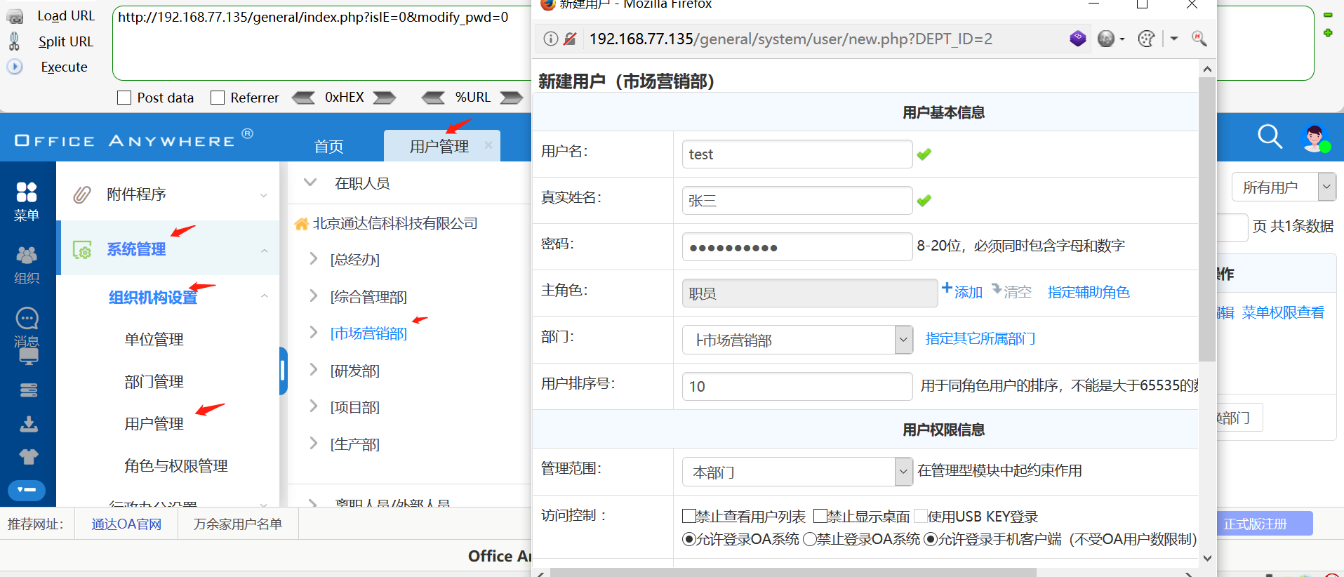
Task: Click the download tray icon in sidebar
Action: [29, 424]
